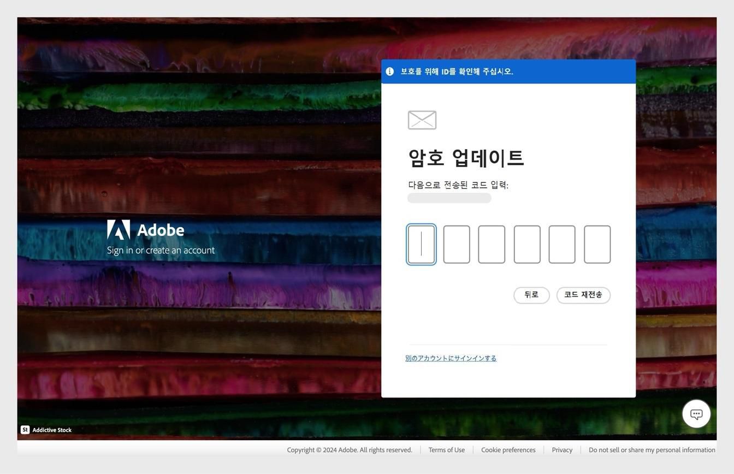The height and width of the screenshot is (474, 734).
Task: Click the Addictive Stock St badge icon
Action: pos(25,430)
